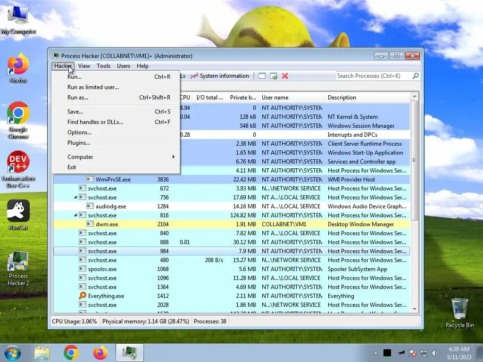Select Run as... menu entry
Image resolution: width=483 pixels, height=362 pixels.
[116, 97]
